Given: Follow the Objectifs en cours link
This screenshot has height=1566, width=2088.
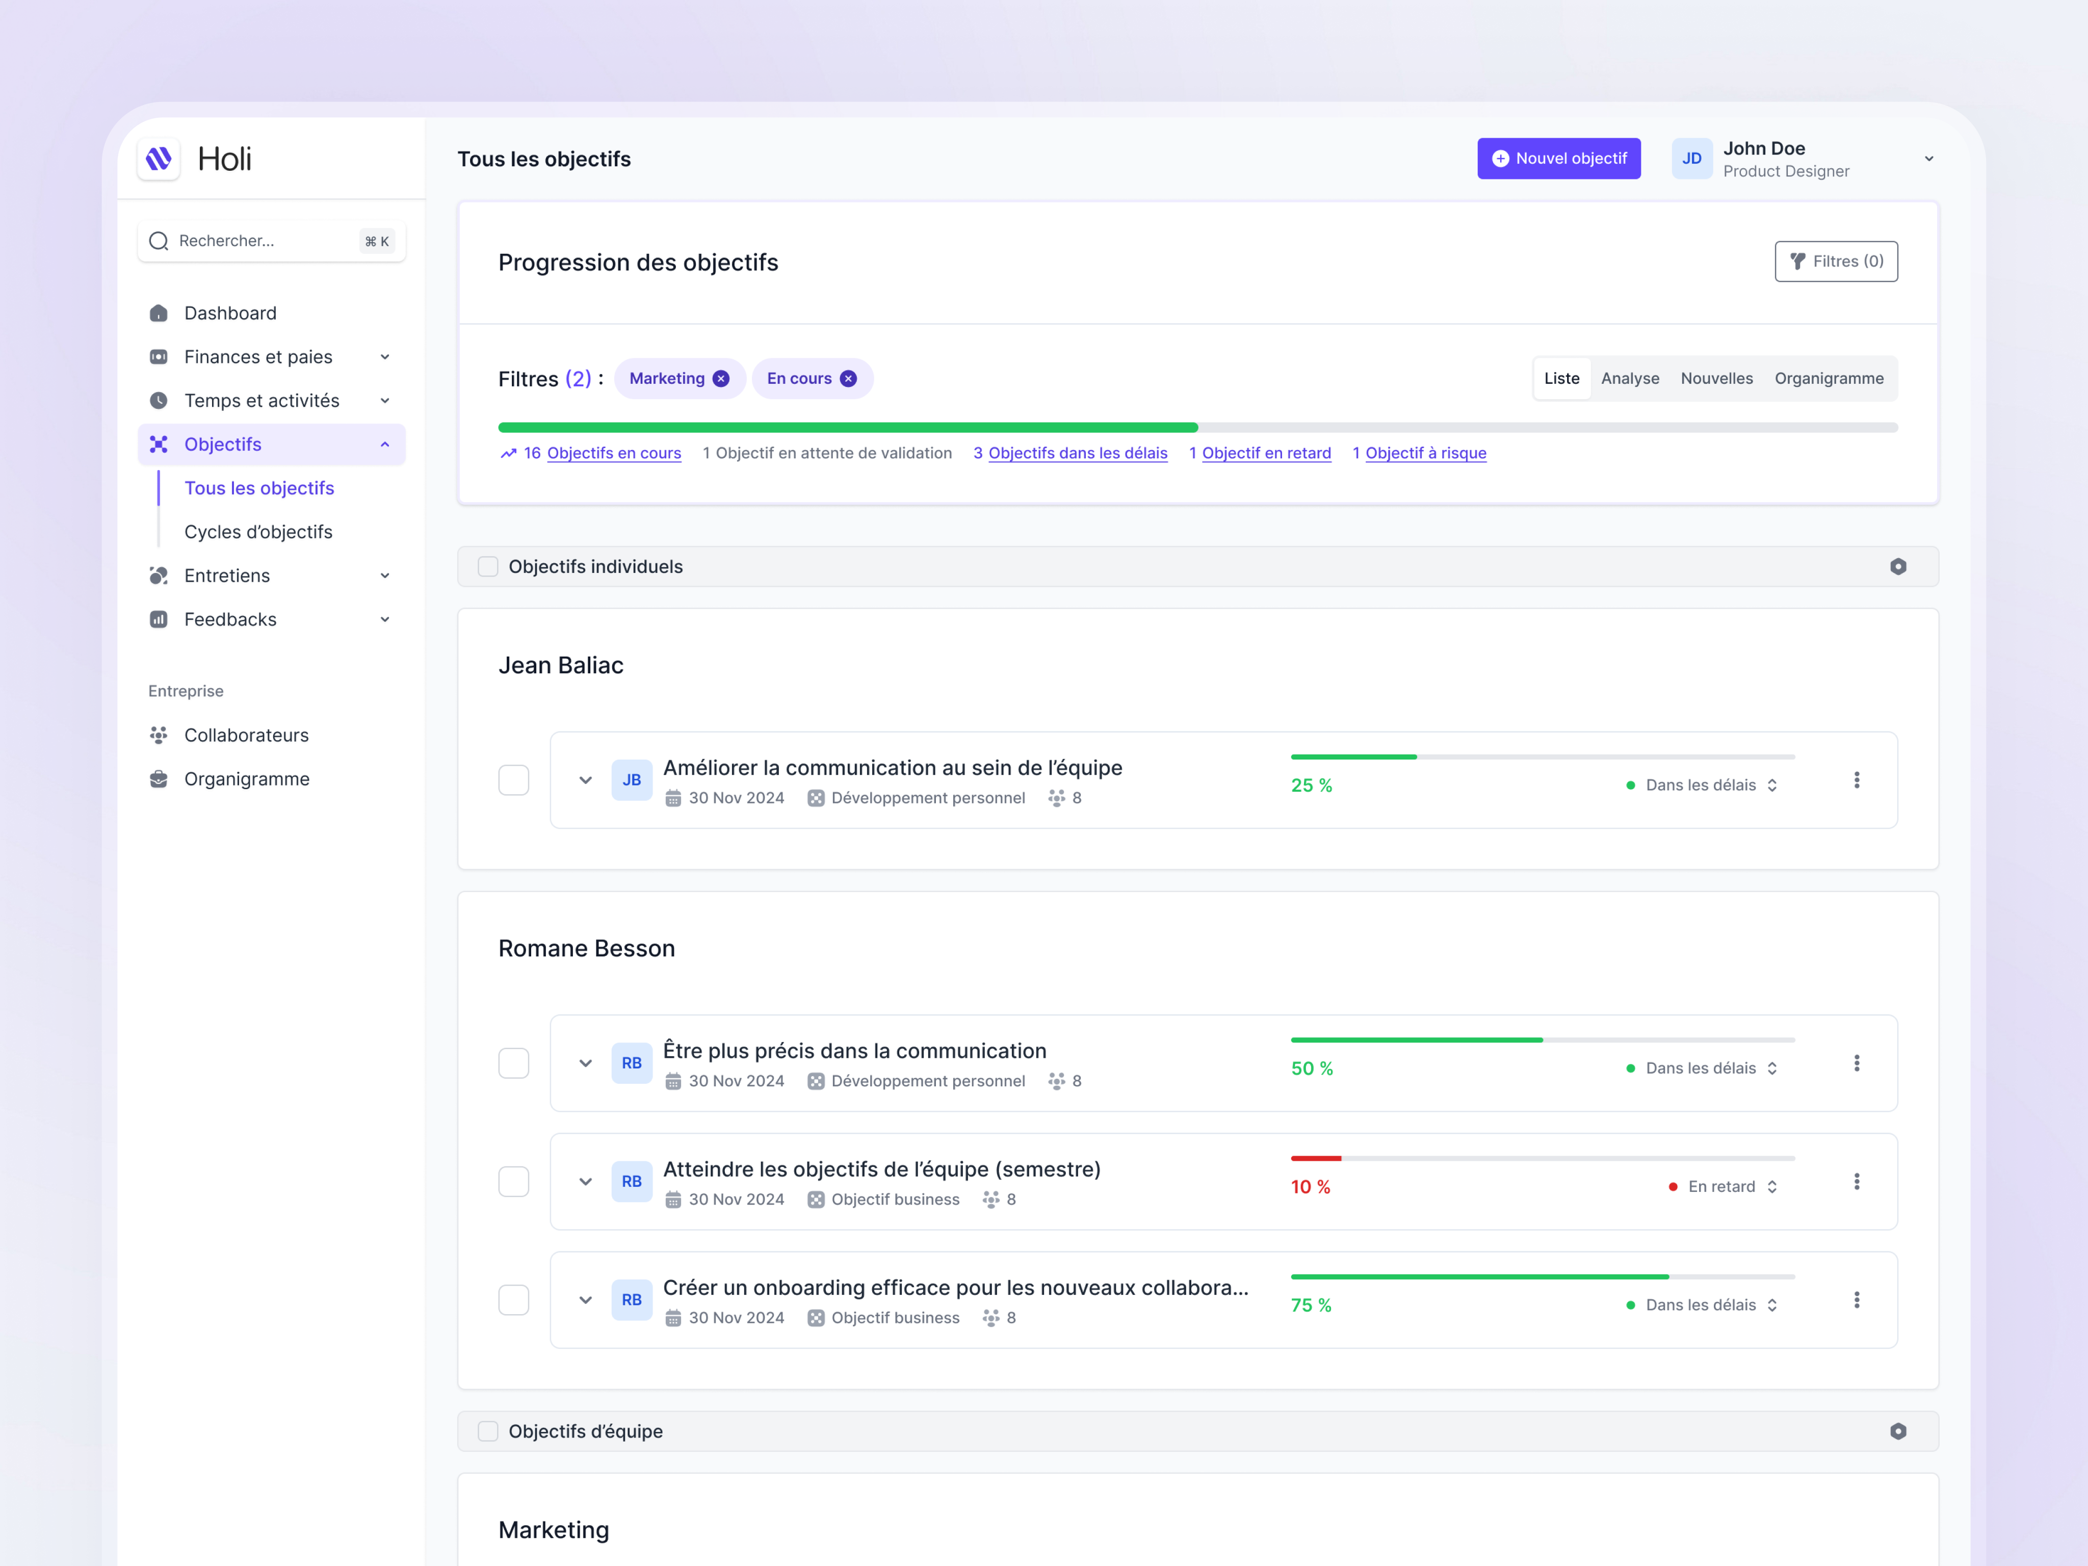Looking at the screenshot, I should [x=614, y=453].
